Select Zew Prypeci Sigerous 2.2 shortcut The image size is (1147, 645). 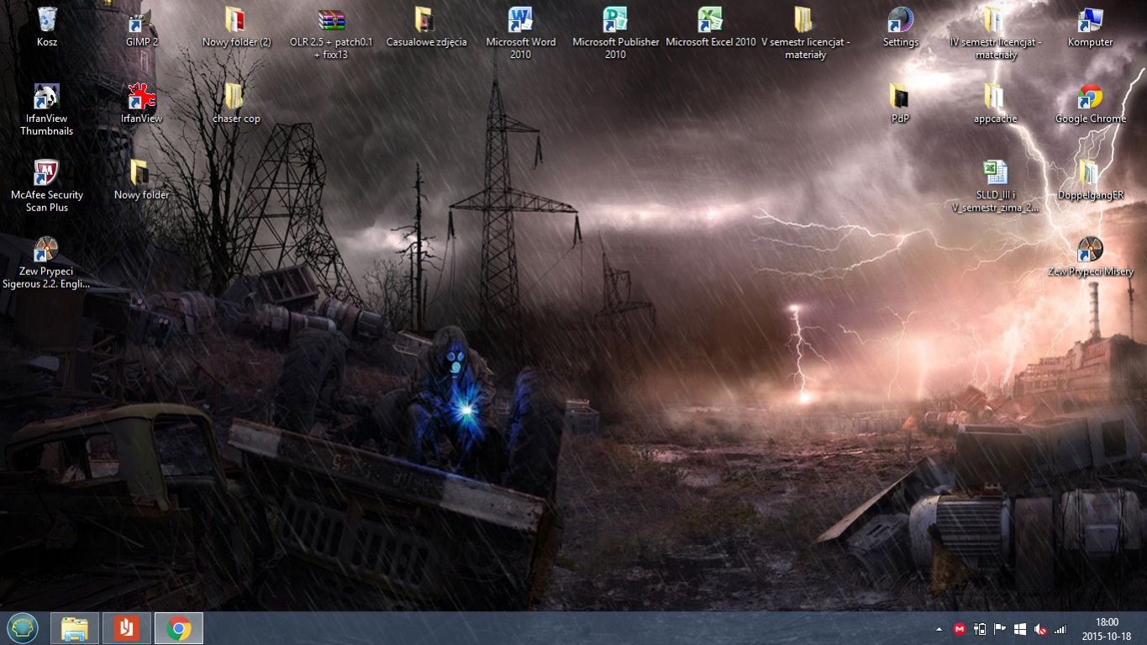[47, 262]
